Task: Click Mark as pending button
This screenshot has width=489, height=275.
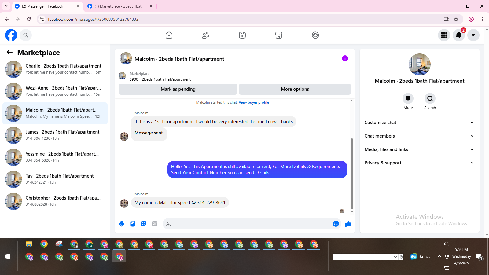Action: (178, 89)
